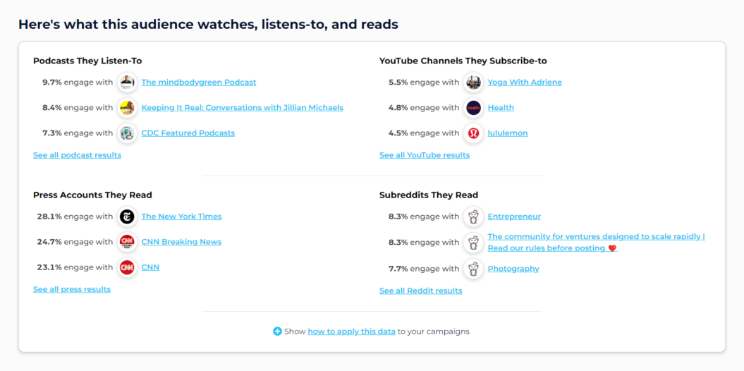The height and width of the screenshot is (371, 744).
Task: Open See all Reddit results
Action: click(421, 291)
